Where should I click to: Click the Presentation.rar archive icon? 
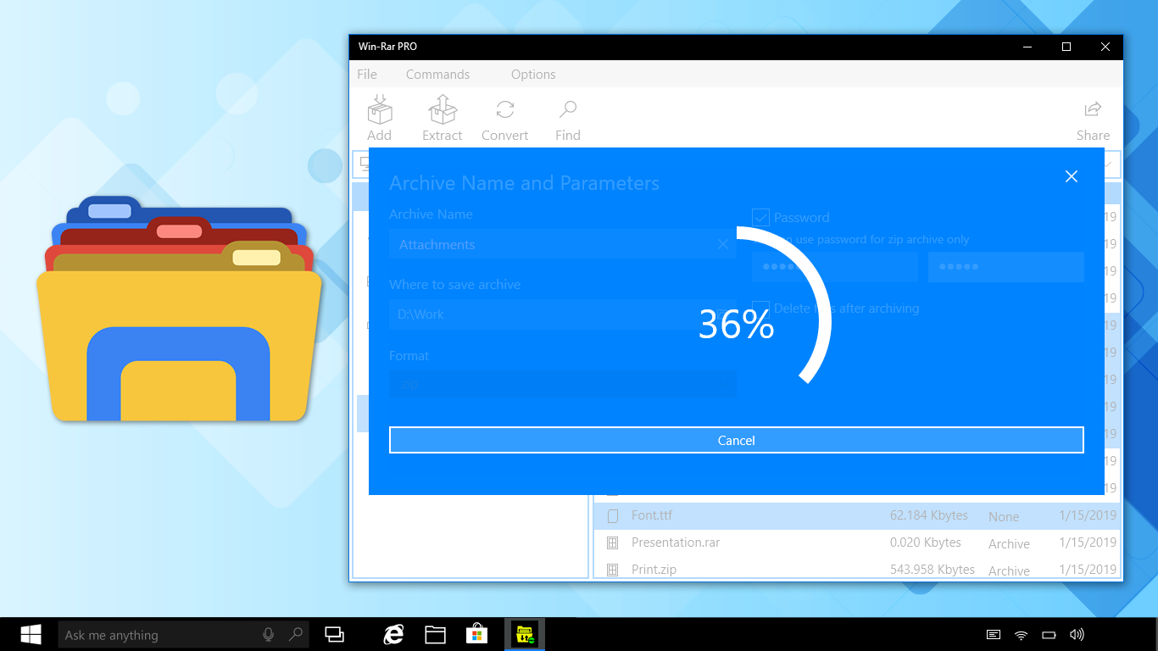pos(613,542)
